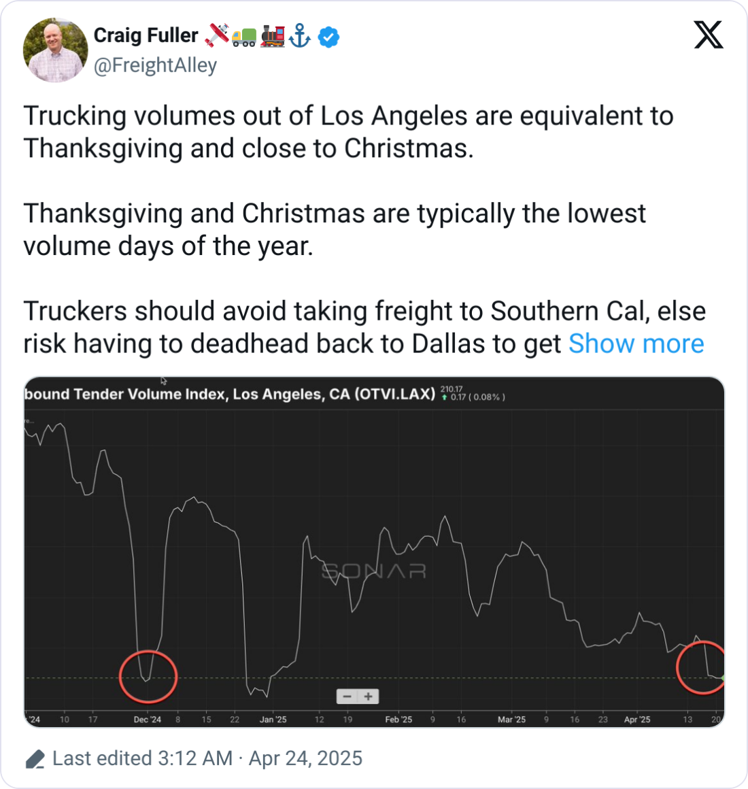Open Craig Fuller's profile photo
The height and width of the screenshot is (789, 748).
[55, 50]
